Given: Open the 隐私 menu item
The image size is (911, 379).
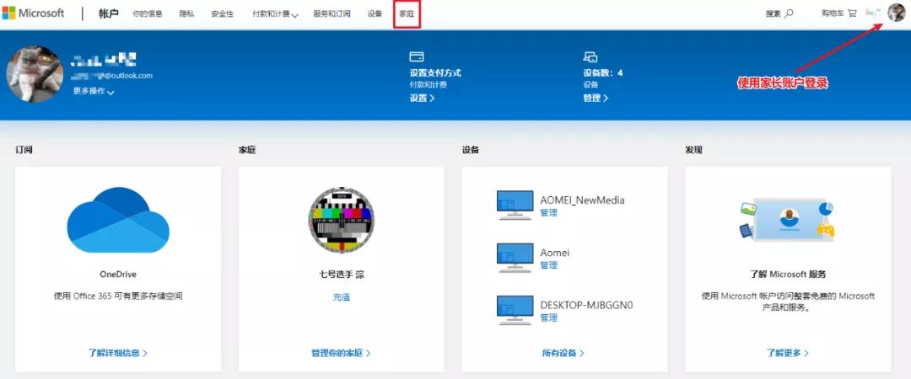Looking at the screenshot, I should (186, 14).
